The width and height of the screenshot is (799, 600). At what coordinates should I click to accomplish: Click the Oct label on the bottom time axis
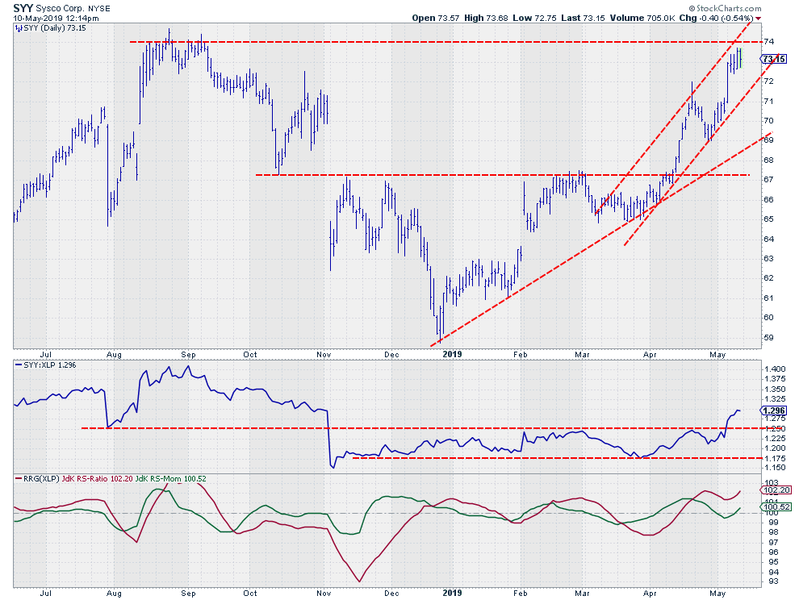(250, 594)
